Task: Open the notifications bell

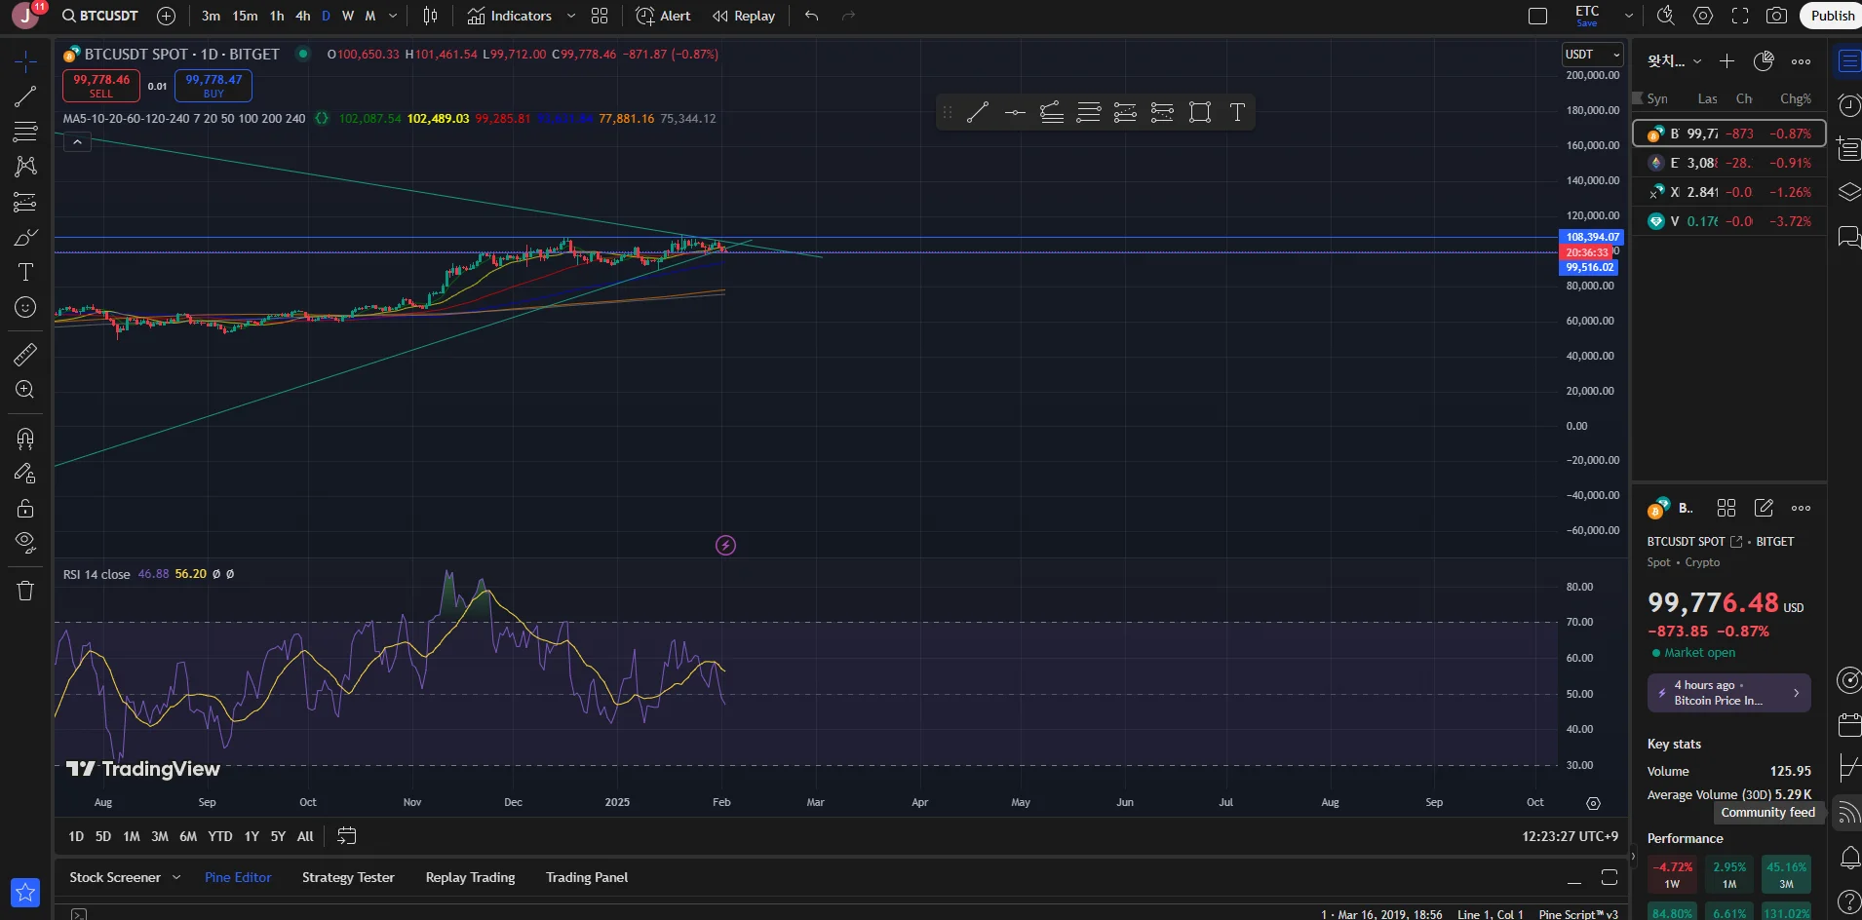Action: pyautogui.click(x=1848, y=858)
